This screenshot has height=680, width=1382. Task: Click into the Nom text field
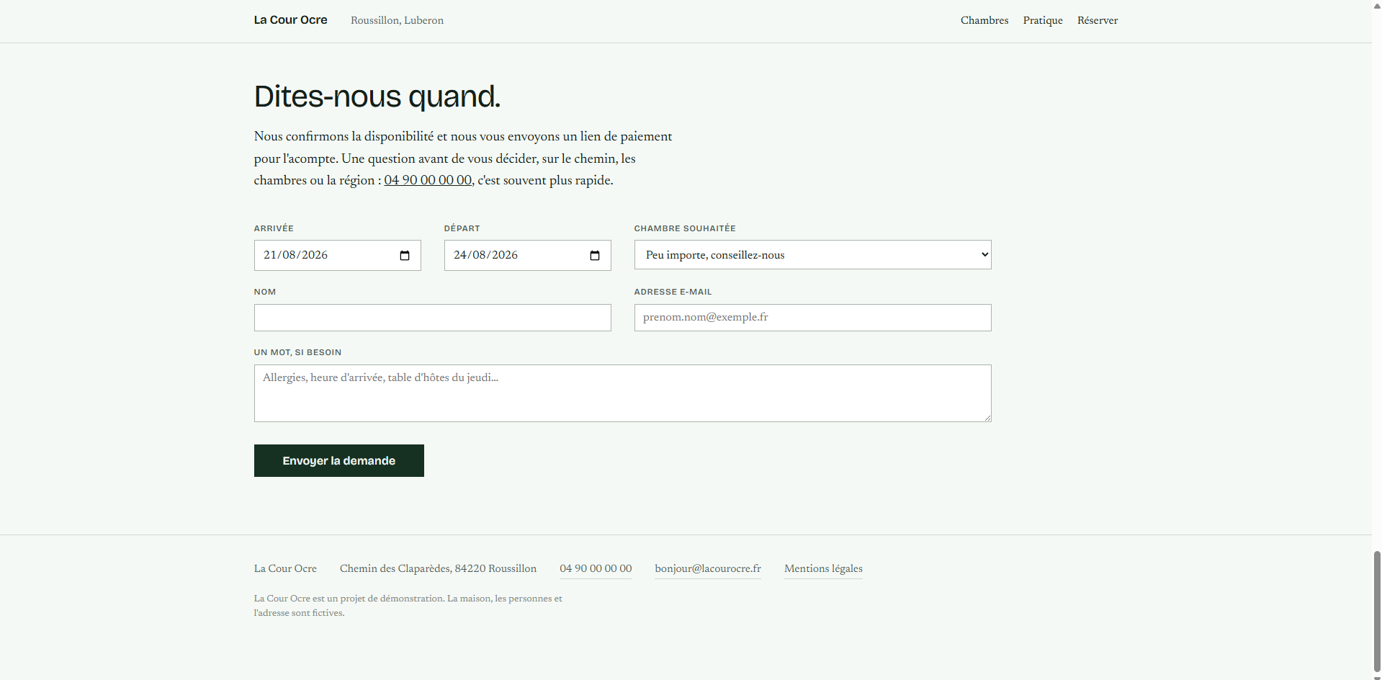point(433,318)
